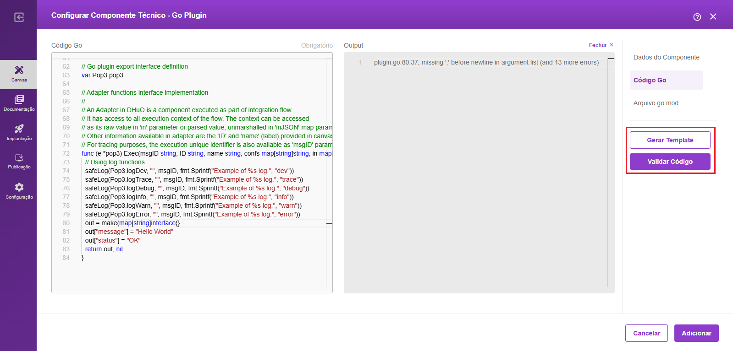Close the Output panel with Fechar

[x=601, y=45]
